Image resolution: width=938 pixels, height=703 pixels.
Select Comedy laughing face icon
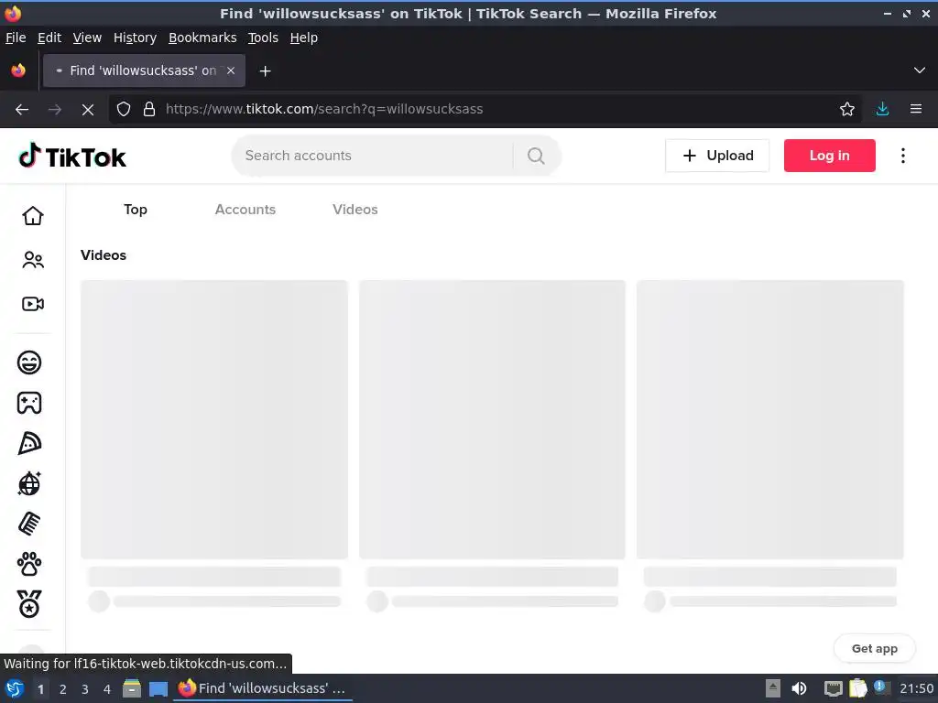point(29,362)
